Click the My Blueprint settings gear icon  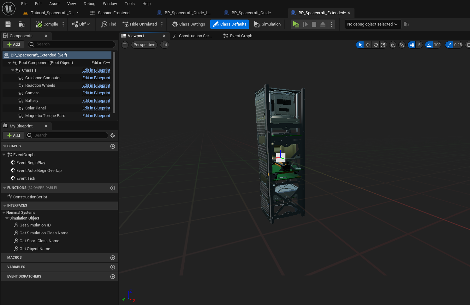[113, 135]
